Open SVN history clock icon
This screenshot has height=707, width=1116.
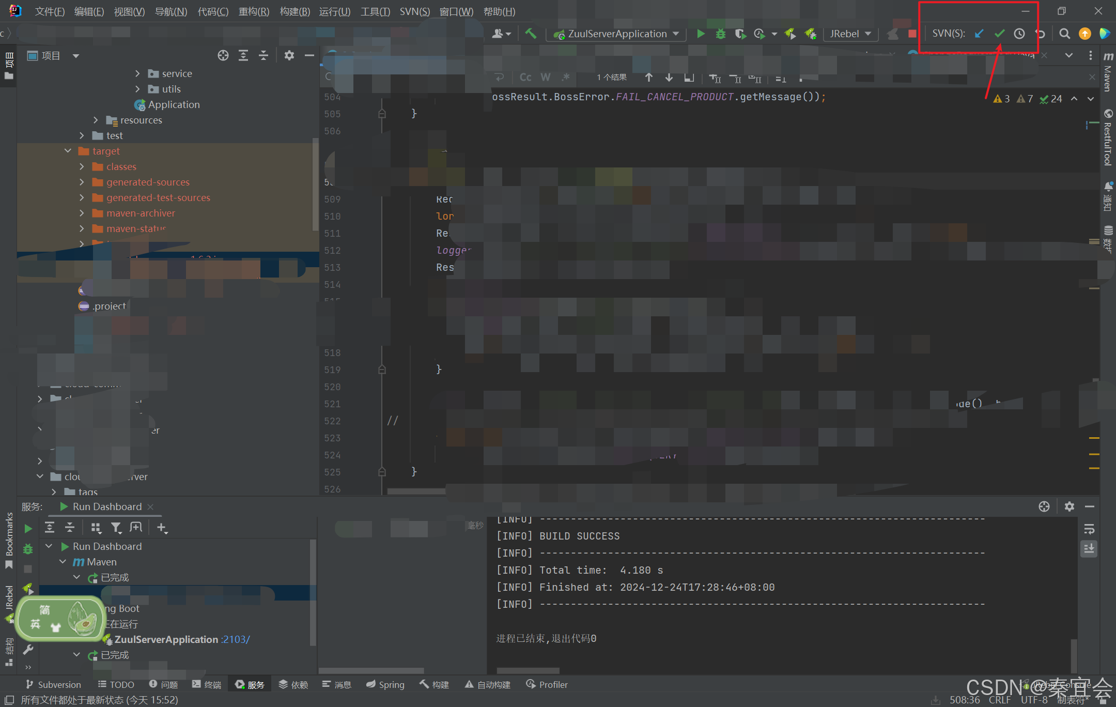(x=1019, y=34)
